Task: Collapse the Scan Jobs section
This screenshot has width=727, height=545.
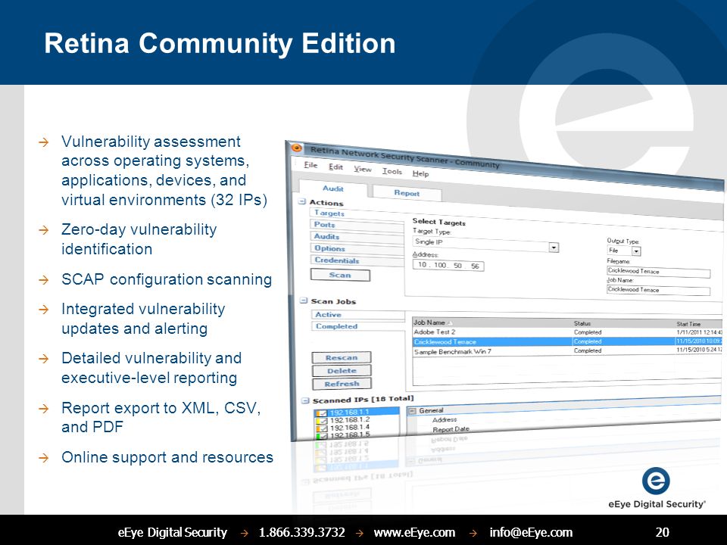Action: 303,301
